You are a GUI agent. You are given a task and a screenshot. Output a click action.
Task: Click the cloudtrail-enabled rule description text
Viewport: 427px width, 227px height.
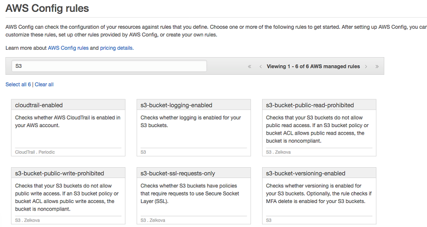pos(67,121)
